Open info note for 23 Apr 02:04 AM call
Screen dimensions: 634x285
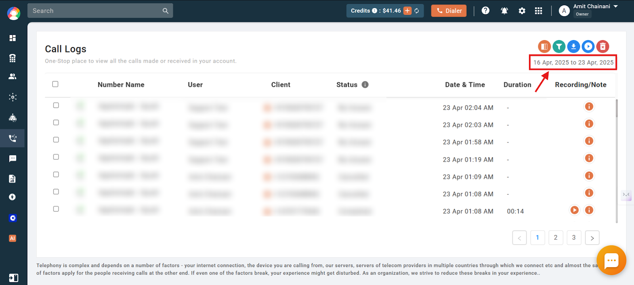(589, 106)
